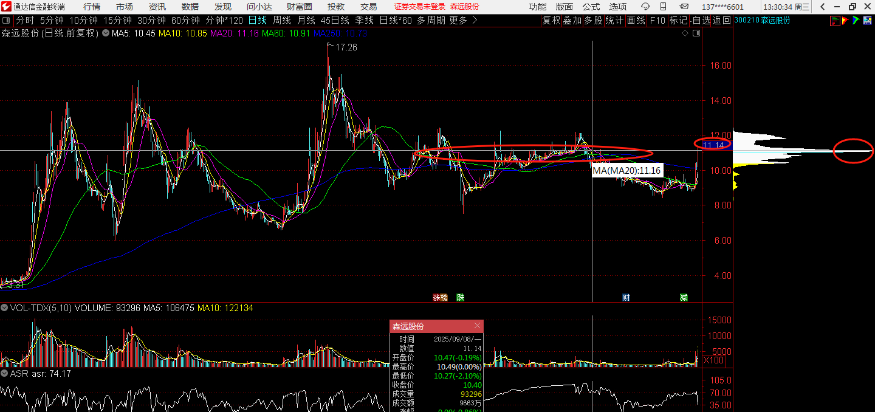Switch to 10分钟 chart period
Viewport: 875px width, 412px height.
[84, 21]
